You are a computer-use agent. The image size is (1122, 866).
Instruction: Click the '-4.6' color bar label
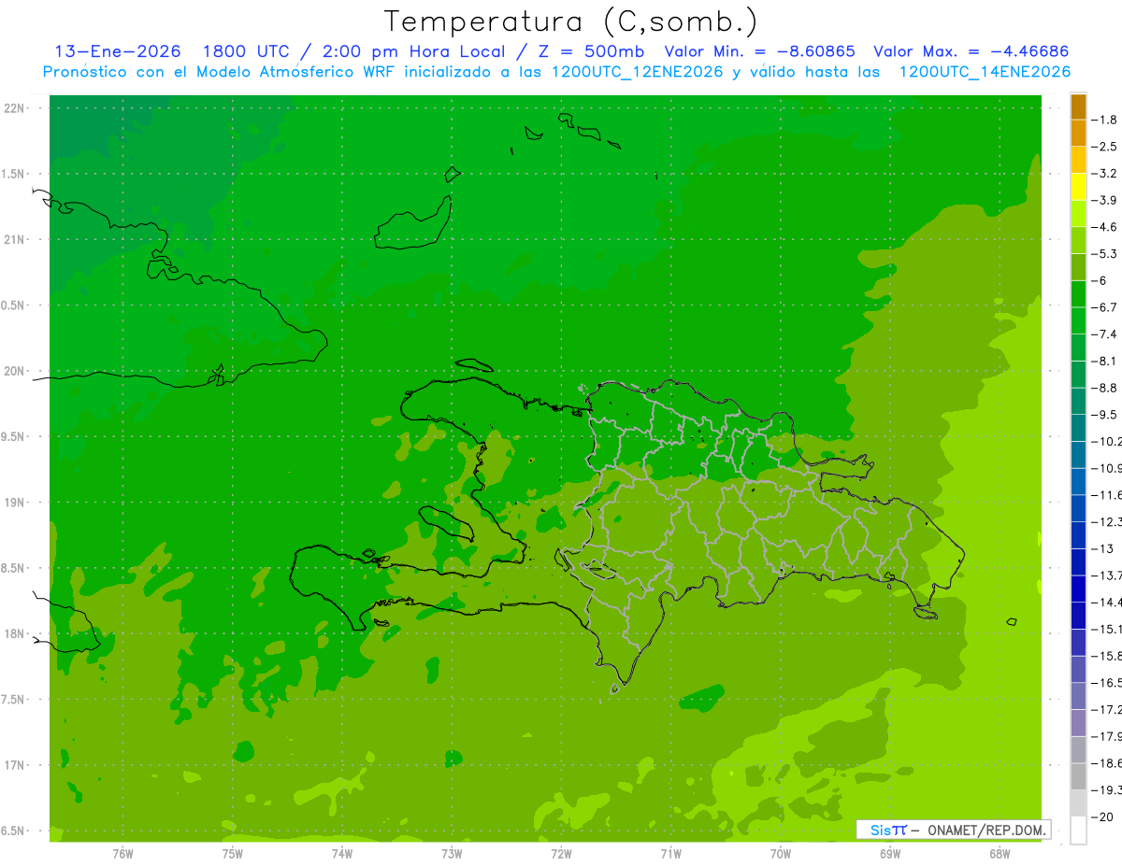[x=1103, y=227]
